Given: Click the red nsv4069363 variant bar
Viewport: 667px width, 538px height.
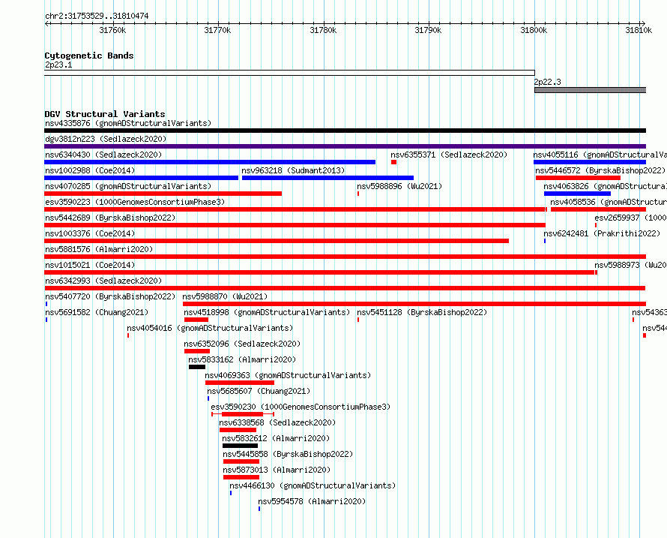Looking at the screenshot, I should [240, 383].
